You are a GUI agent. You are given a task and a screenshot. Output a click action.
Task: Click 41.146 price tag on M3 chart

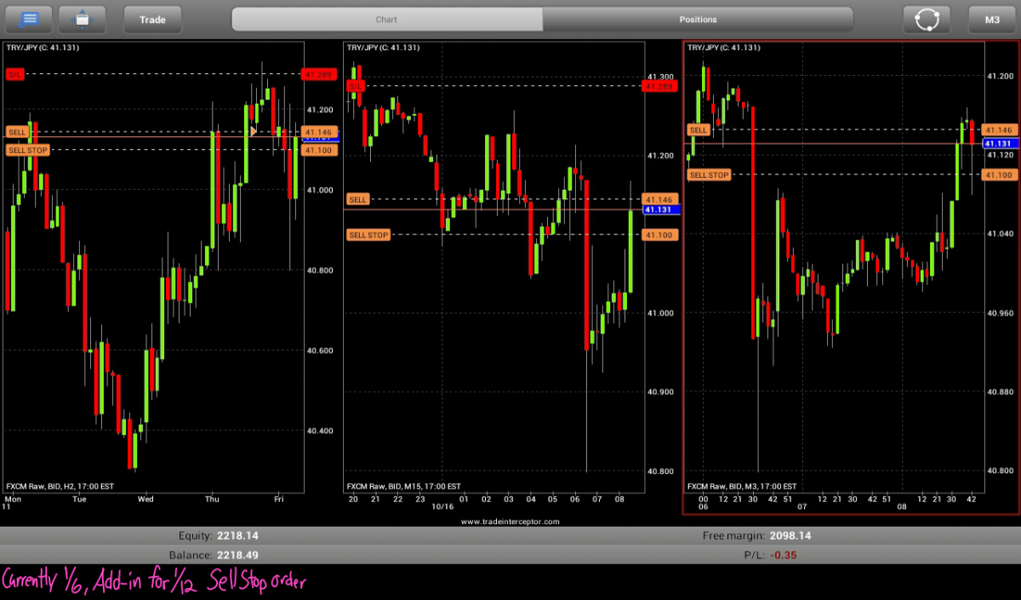(1000, 129)
